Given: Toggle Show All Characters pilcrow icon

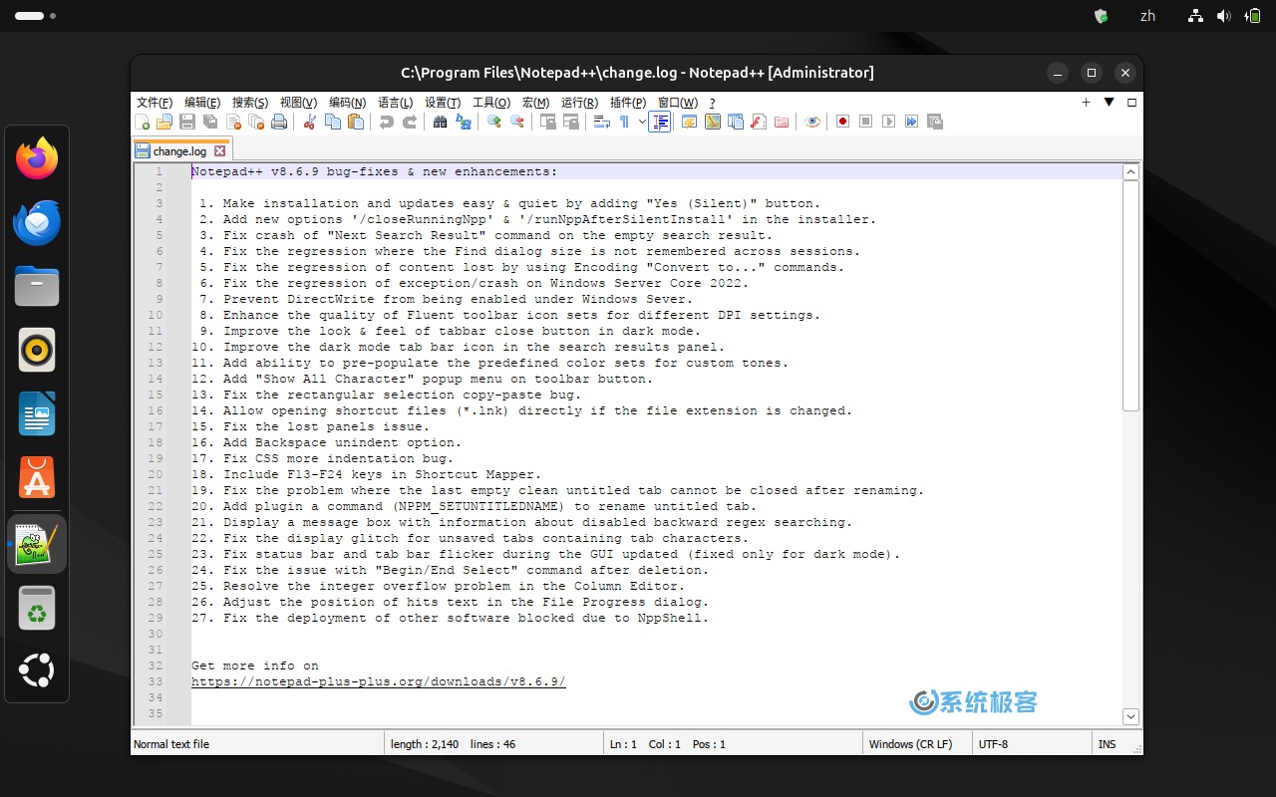Looking at the screenshot, I should [x=624, y=122].
